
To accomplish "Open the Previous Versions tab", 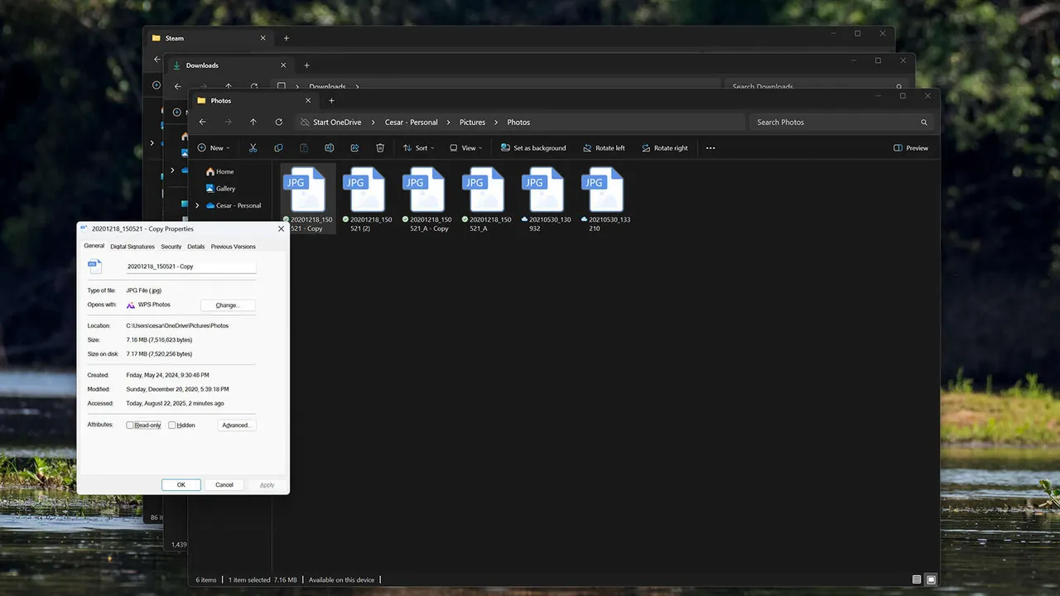I will [x=233, y=246].
